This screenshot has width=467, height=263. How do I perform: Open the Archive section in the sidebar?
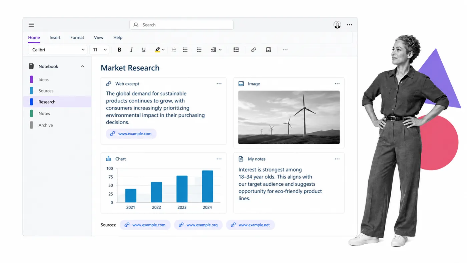pyautogui.click(x=57, y=125)
